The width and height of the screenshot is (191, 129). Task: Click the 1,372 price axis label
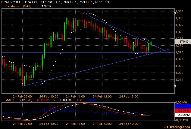(x=180, y=73)
